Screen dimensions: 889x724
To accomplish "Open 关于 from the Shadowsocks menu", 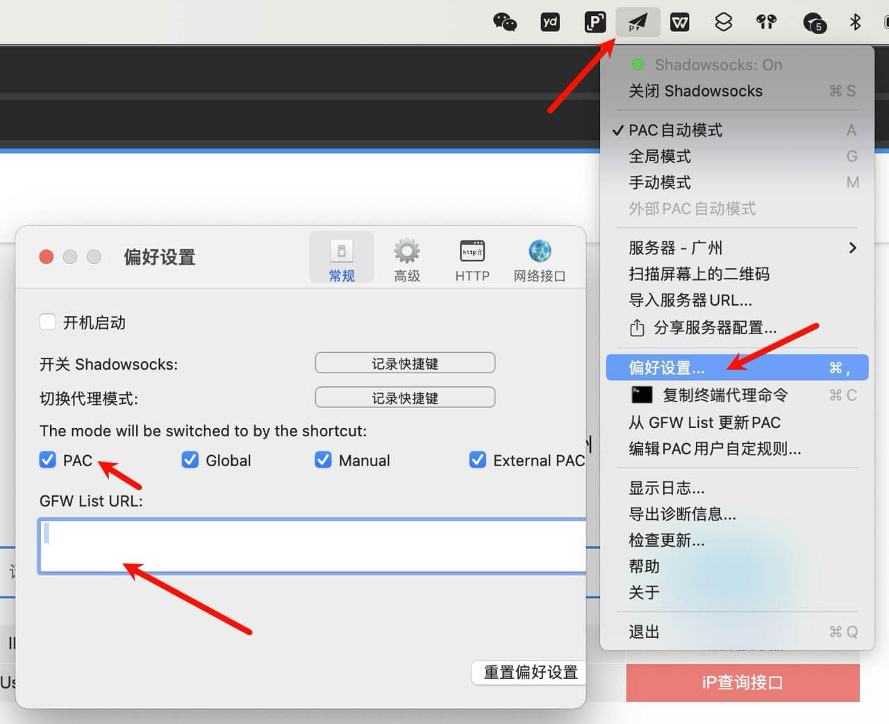I will click(x=737, y=593).
